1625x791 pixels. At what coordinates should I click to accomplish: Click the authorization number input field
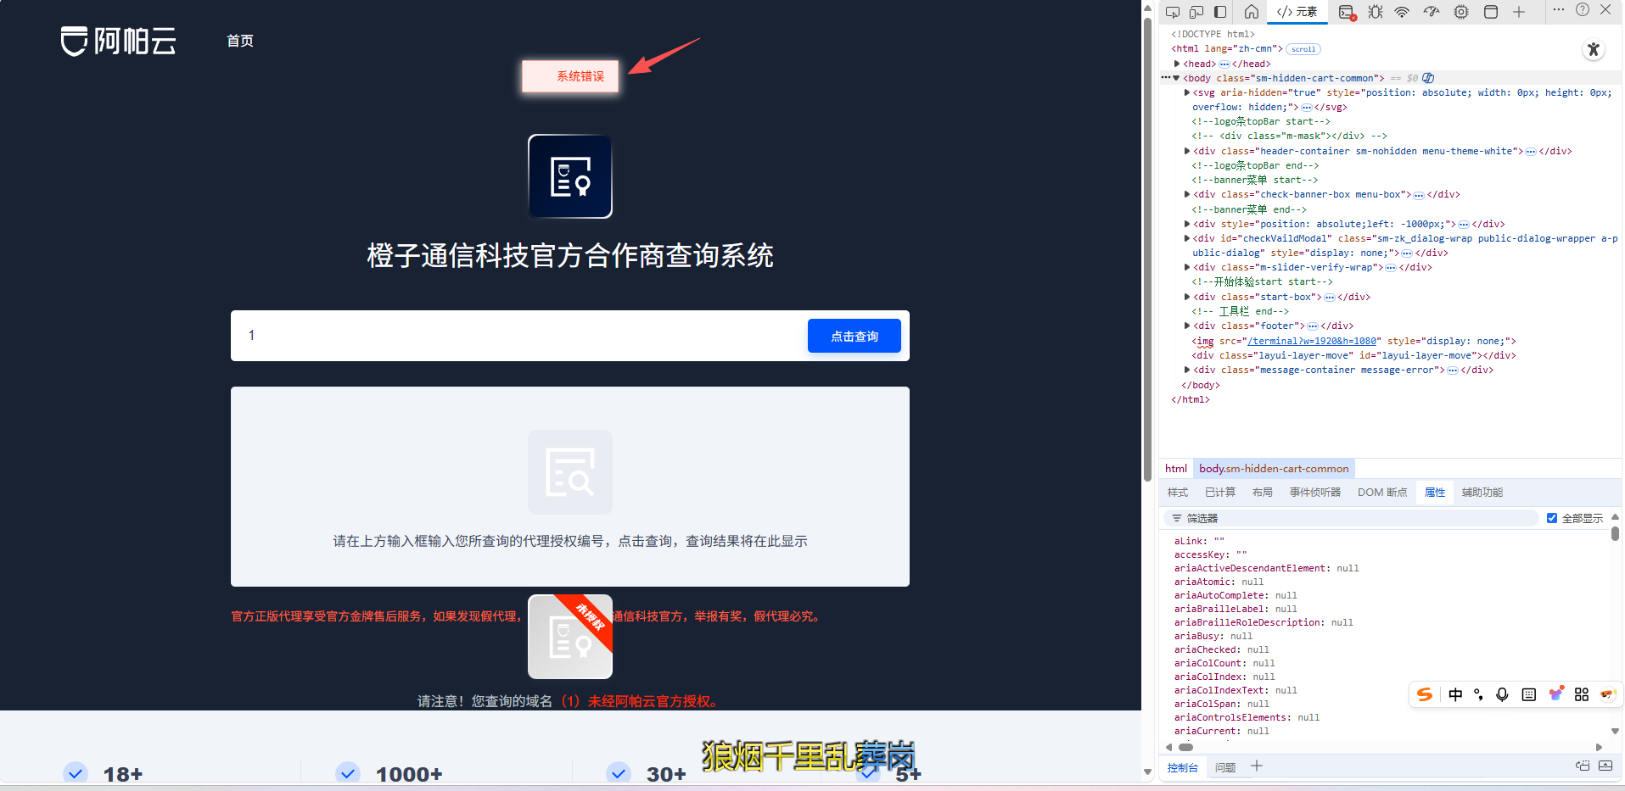point(518,336)
